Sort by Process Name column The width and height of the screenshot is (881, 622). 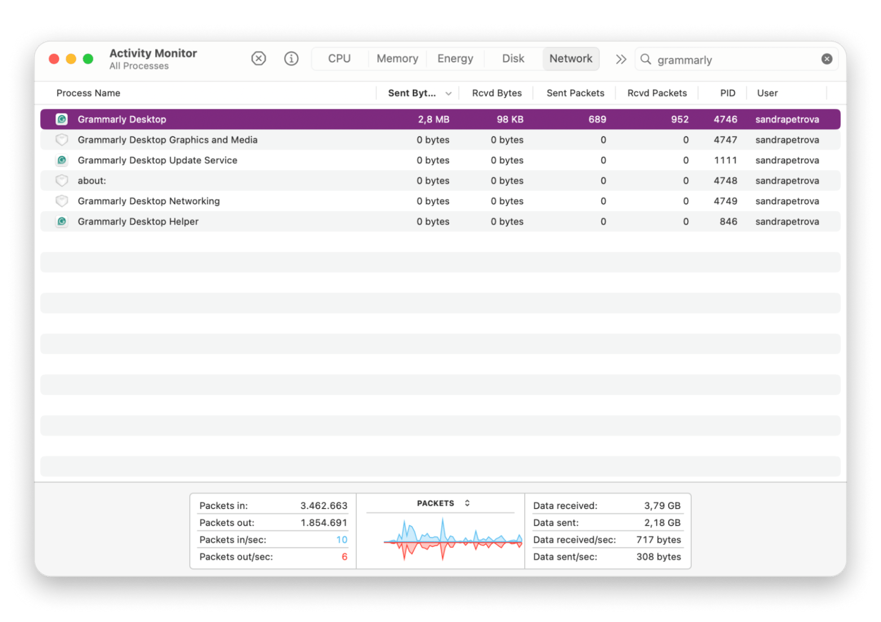(88, 93)
